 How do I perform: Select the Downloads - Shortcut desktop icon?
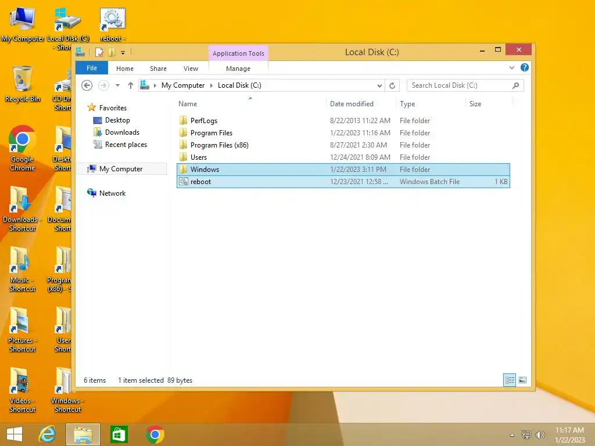[x=21, y=208]
